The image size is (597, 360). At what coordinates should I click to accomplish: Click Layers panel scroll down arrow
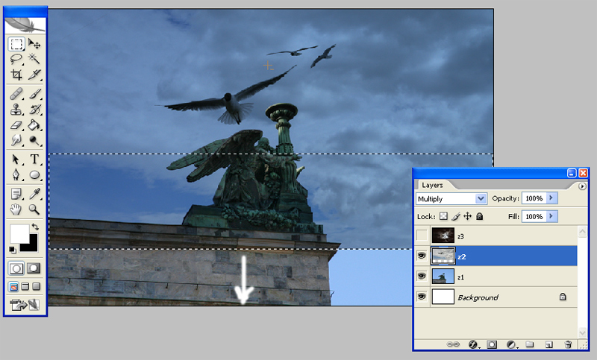pos(582,332)
